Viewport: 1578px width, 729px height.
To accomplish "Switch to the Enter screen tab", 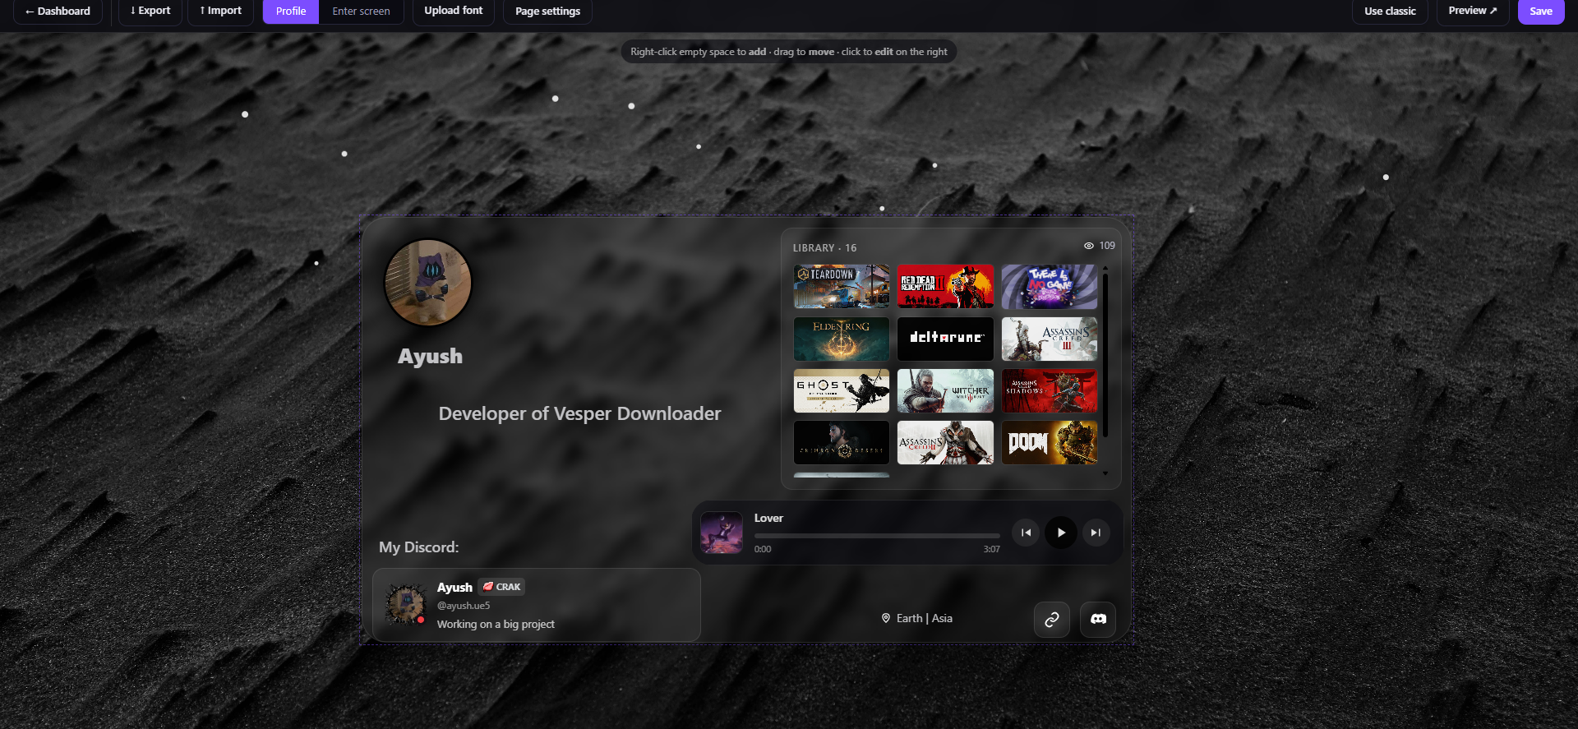I will point(362,12).
